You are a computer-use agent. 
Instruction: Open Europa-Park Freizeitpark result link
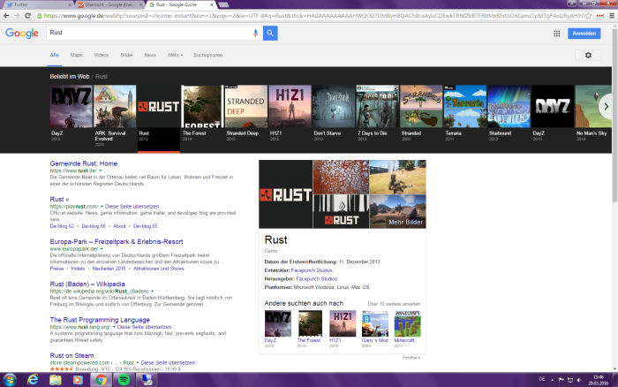point(117,241)
